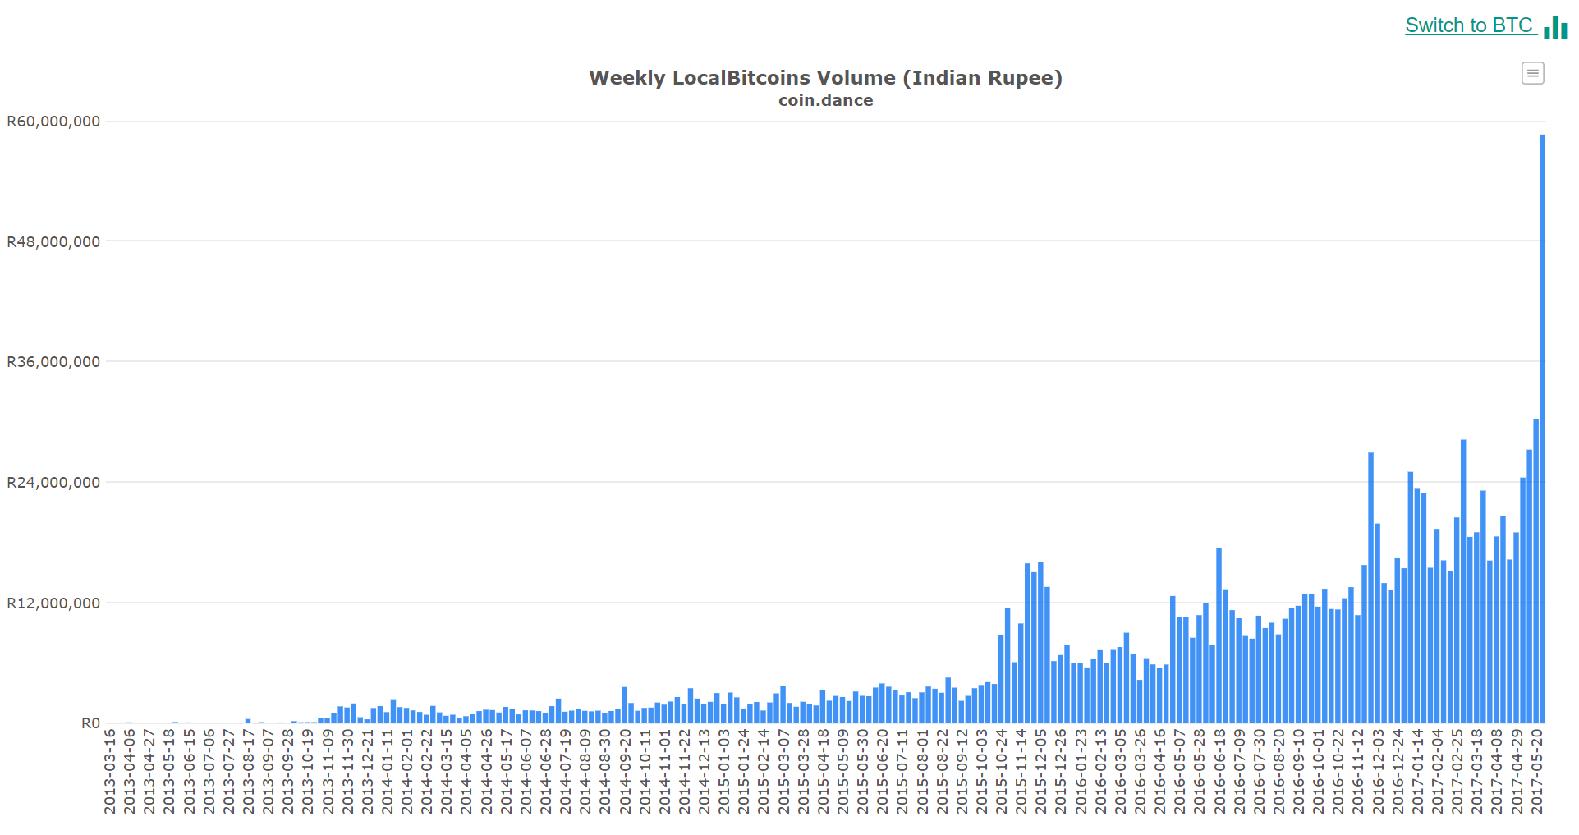Click the R0 axis label
This screenshot has height=835, width=1579.
(90, 723)
